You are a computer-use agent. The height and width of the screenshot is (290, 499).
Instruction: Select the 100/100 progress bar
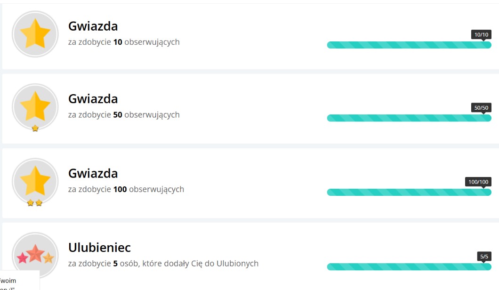(409, 193)
